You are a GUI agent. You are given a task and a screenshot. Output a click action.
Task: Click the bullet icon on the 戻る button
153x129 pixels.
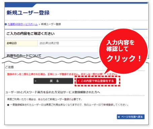click(x=36, y=81)
